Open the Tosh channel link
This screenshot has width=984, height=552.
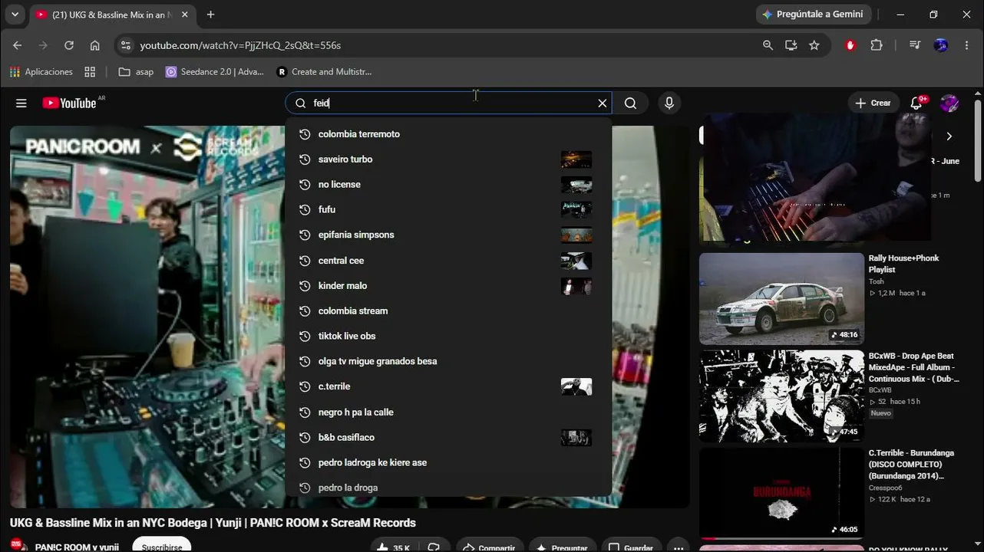877,281
